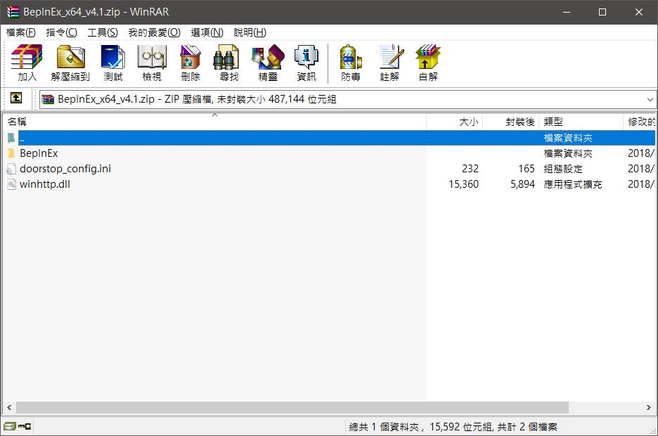Sort files by 名稱 column header

[211, 122]
